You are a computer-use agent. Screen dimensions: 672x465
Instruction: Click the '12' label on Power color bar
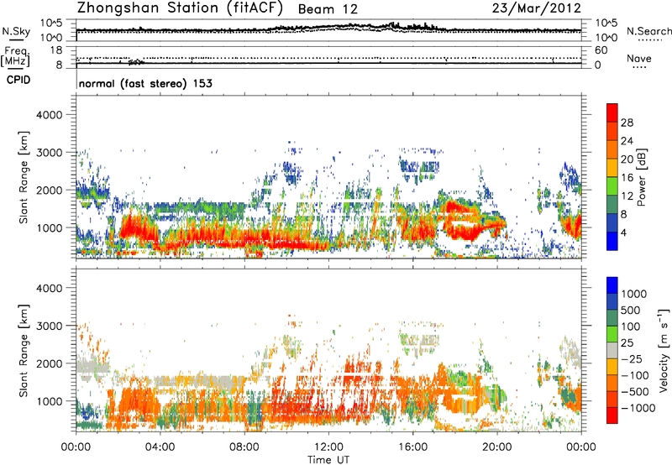tap(627, 196)
